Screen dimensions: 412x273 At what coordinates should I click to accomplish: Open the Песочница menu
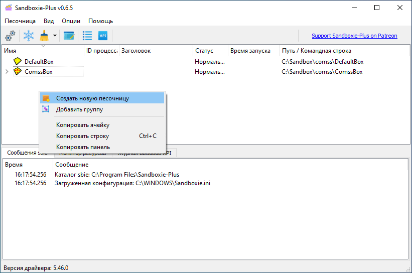[20, 21]
